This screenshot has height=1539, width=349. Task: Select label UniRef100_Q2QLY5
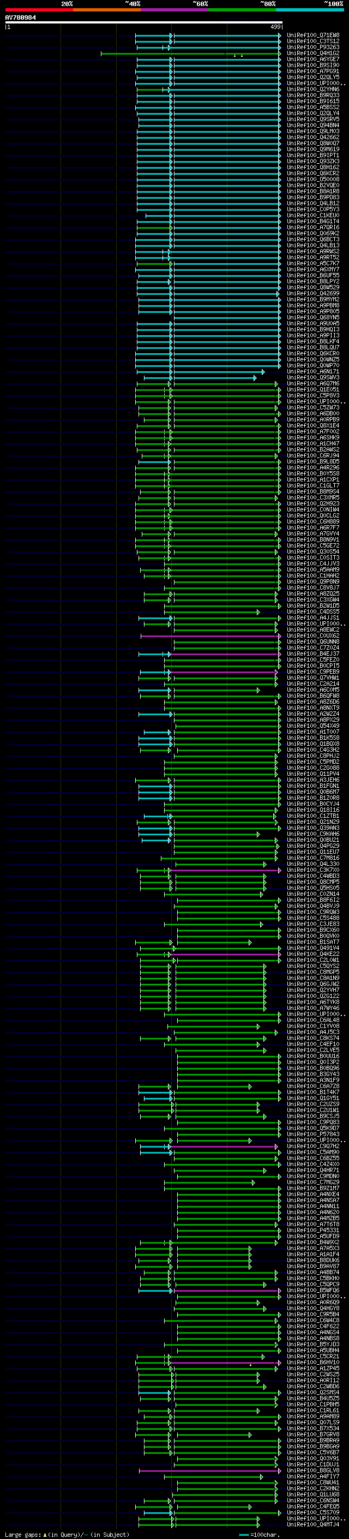[x=313, y=77]
